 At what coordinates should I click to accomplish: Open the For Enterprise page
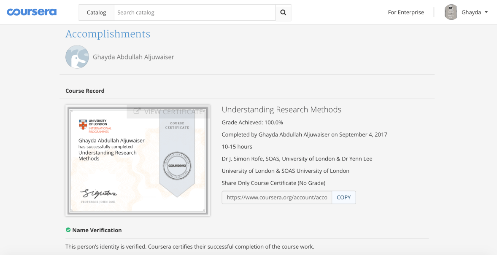[x=405, y=12]
